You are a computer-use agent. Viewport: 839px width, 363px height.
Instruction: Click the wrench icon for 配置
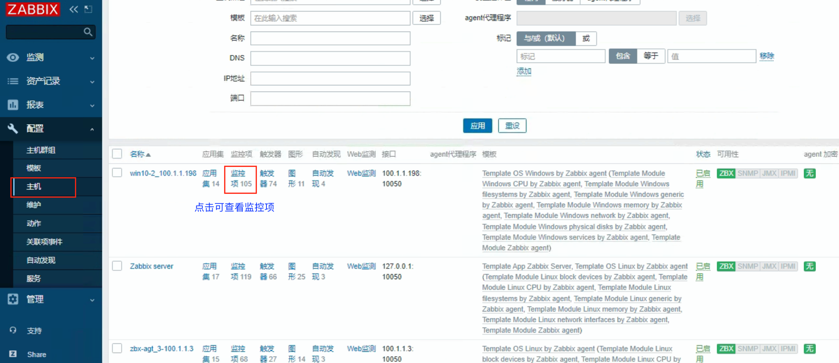[x=12, y=128]
